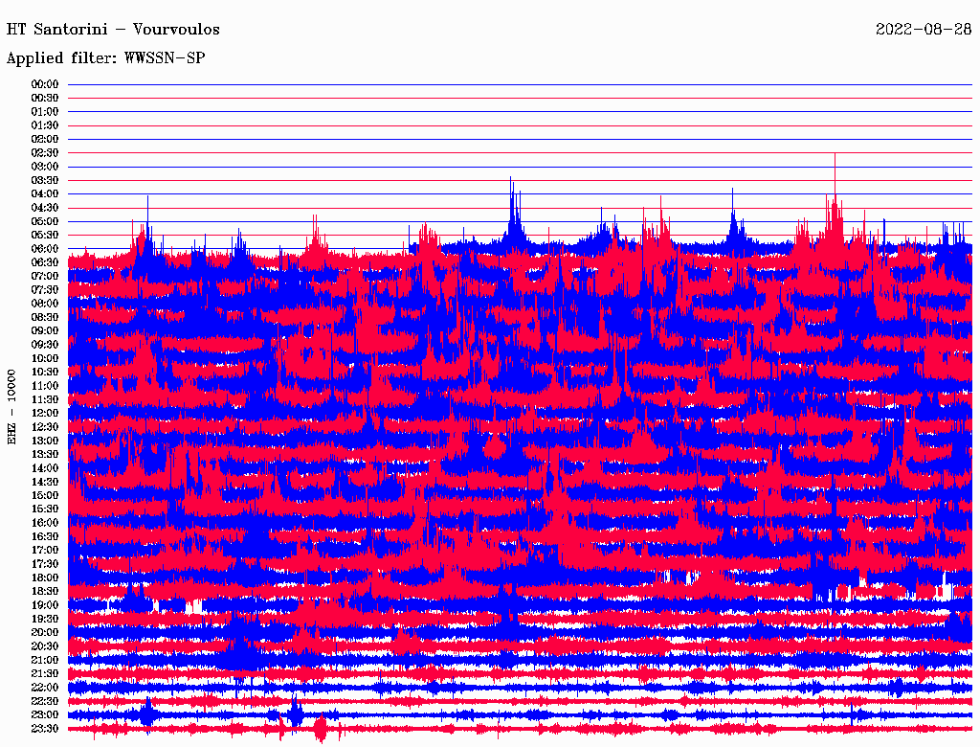This screenshot has width=980, height=747.
Task: Click the 18:00 time row label
Action: (45, 577)
